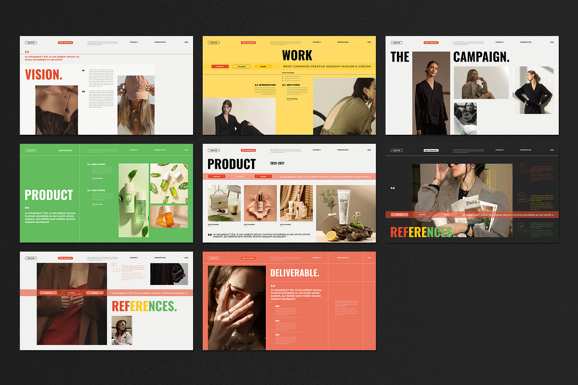The height and width of the screenshot is (385, 578).
Task: Click foundation bottle on pink splash photo
Action: (x=261, y=203)
